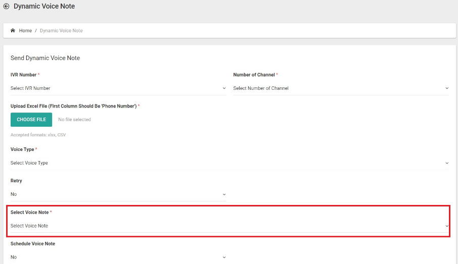Click the 'Send Dynamic Voice Note' heading
The height and width of the screenshot is (264, 458).
pyautogui.click(x=45, y=58)
